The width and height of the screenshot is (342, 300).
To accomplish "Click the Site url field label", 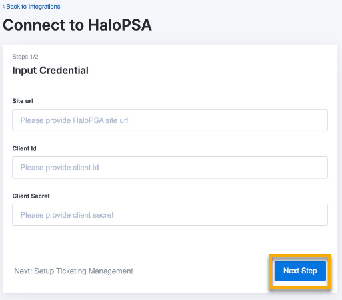I will pyautogui.click(x=23, y=101).
